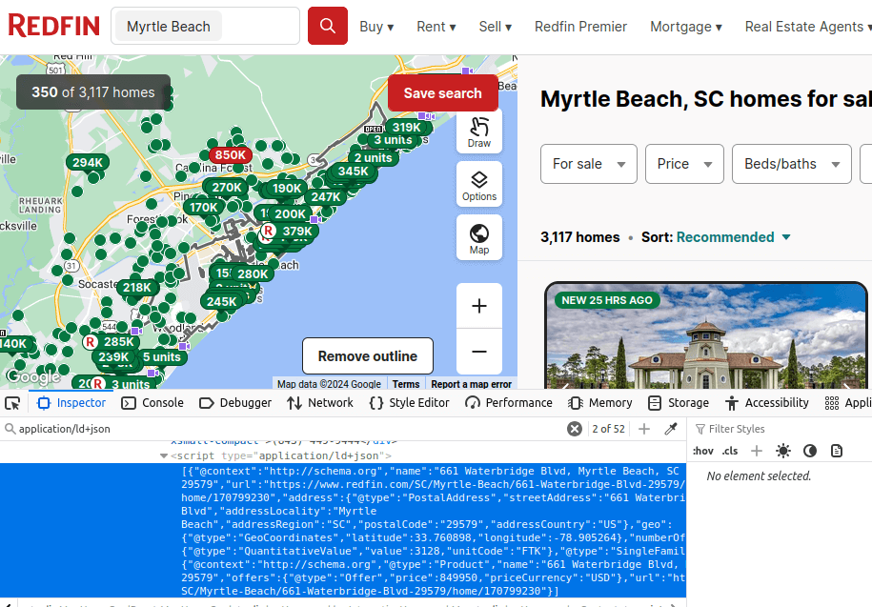
Task: Click the 319K map price marker
Action: point(406,127)
